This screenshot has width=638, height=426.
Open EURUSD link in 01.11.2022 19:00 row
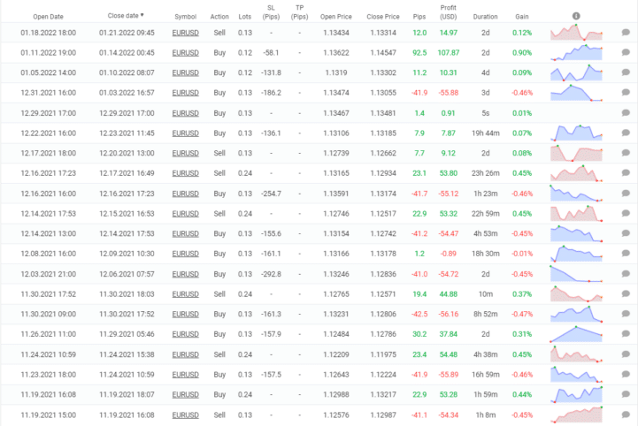185,52
